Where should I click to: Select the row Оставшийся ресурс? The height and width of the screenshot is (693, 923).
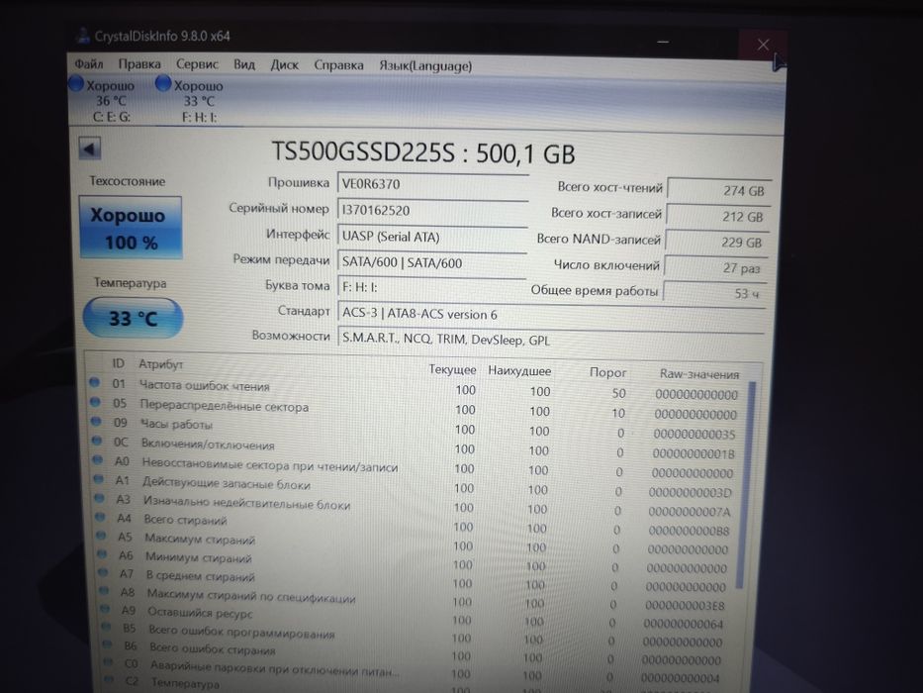point(414,616)
